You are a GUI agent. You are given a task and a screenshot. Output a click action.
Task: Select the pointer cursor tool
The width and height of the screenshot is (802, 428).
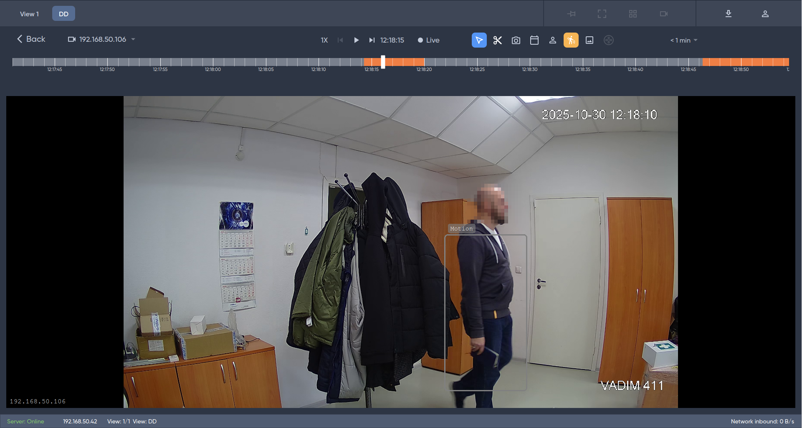pos(479,40)
